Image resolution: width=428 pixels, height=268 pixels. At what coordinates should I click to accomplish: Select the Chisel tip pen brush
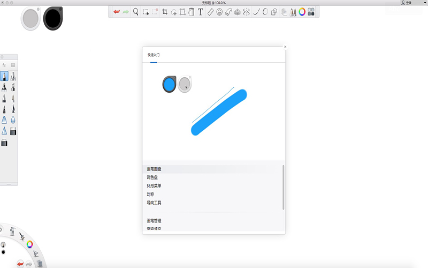click(13, 87)
